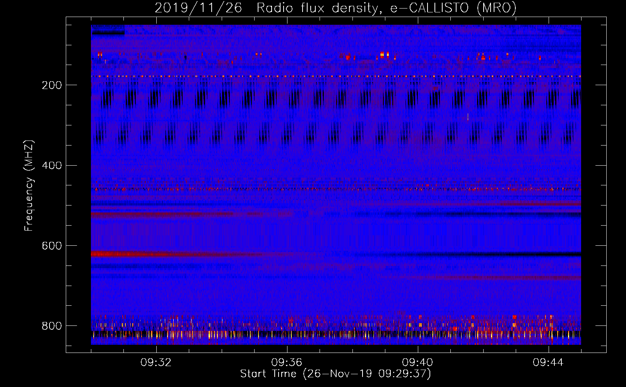
Task: Click the 09:36 time tick label
Action: (287, 363)
